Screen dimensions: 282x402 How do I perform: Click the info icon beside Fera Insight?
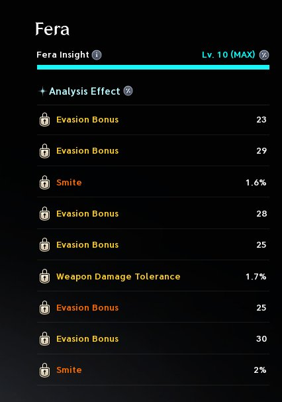click(x=97, y=55)
